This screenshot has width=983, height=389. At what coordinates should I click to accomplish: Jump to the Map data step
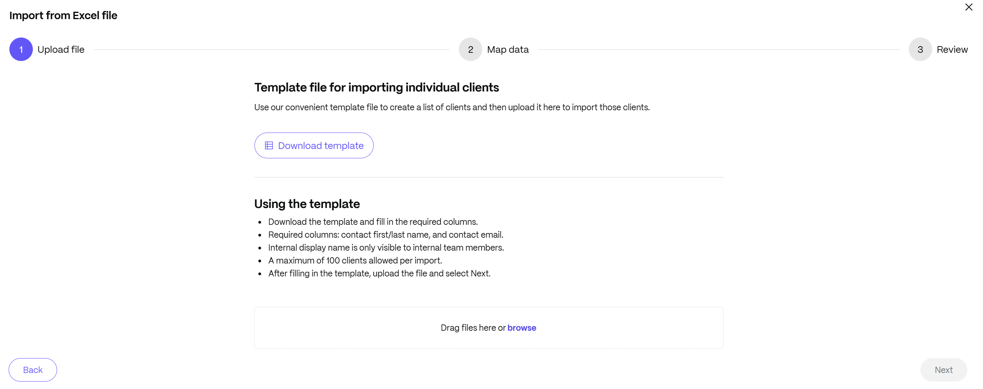point(507,49)
